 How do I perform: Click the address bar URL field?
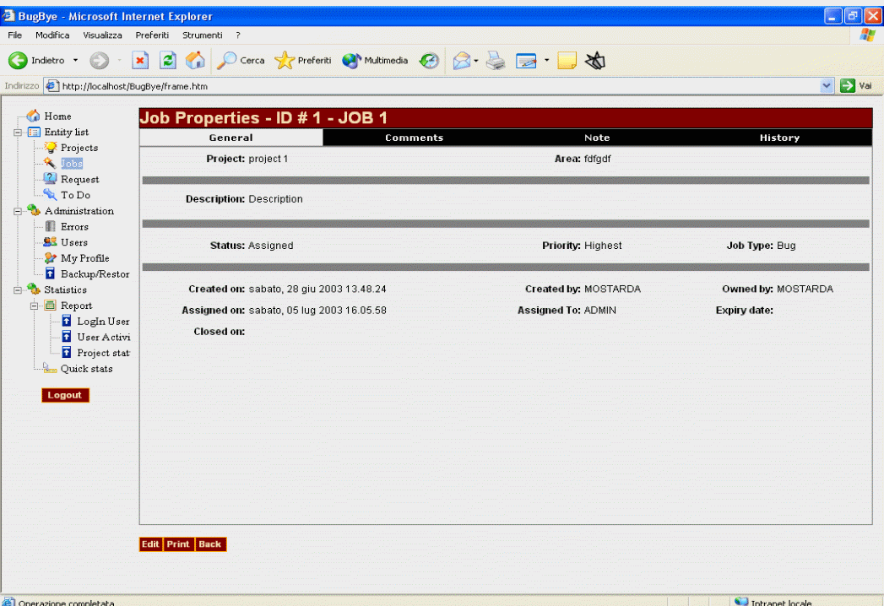422,86
